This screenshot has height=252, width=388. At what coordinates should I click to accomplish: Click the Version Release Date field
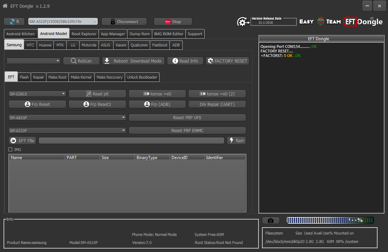(273, 22)
